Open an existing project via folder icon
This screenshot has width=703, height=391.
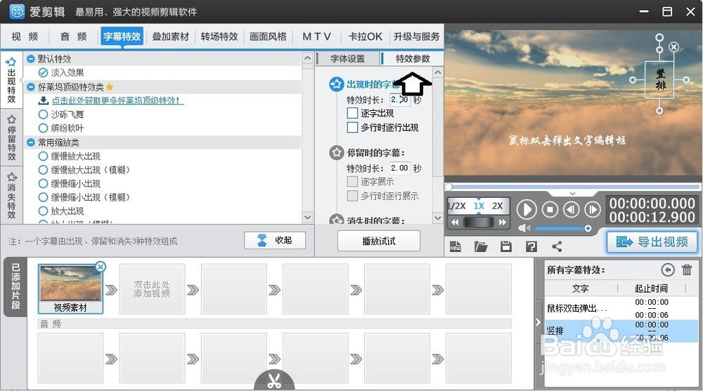click(x=481, y=246)
